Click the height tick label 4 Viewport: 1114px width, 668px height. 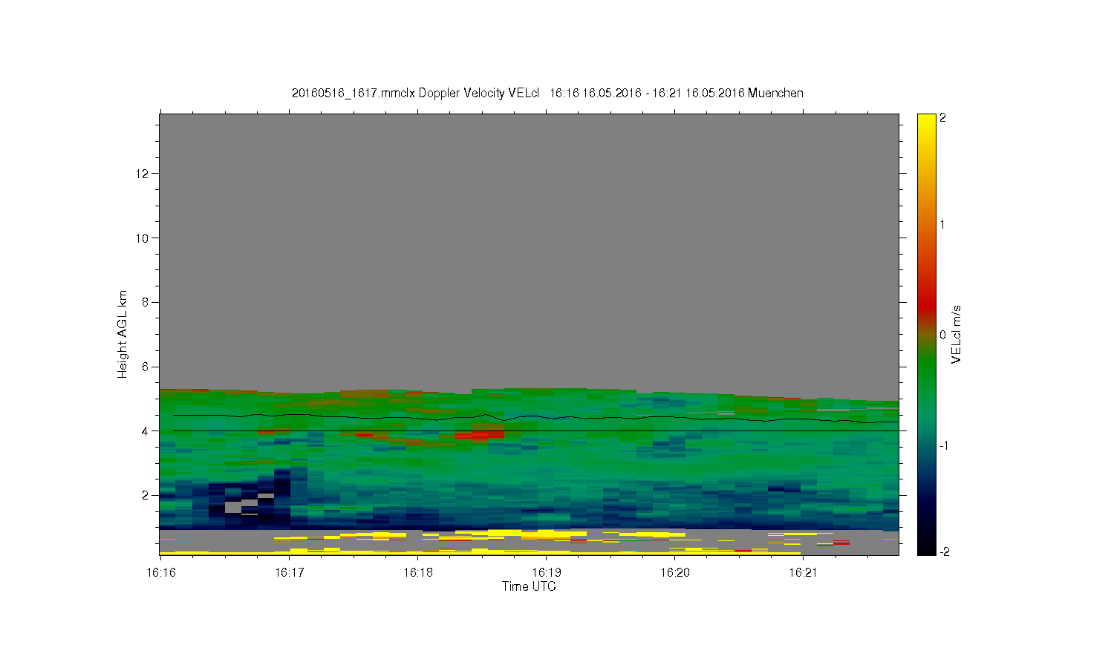(x=146, y=430)
